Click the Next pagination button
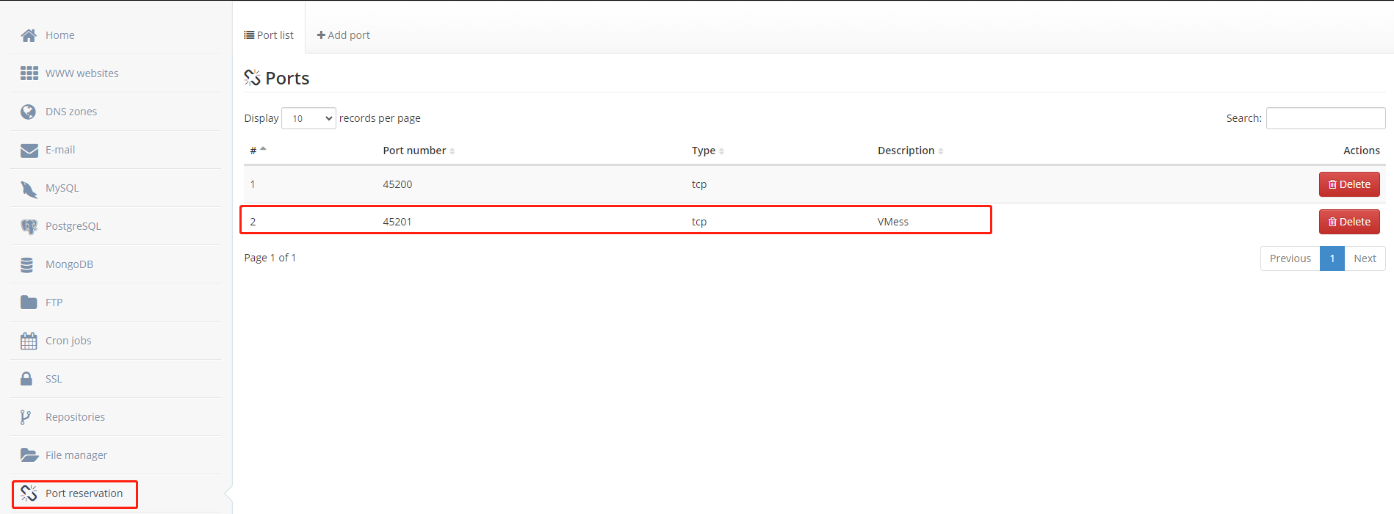 pyautogui.click(x=1365, y=258)
